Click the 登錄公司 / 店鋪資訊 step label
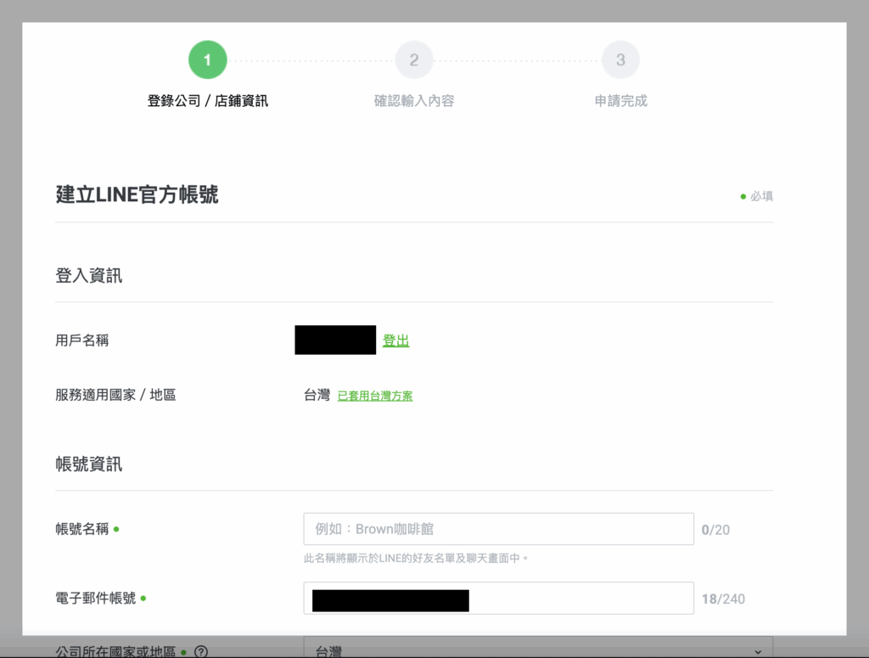869x658 pixels. [x=207, y=101]
